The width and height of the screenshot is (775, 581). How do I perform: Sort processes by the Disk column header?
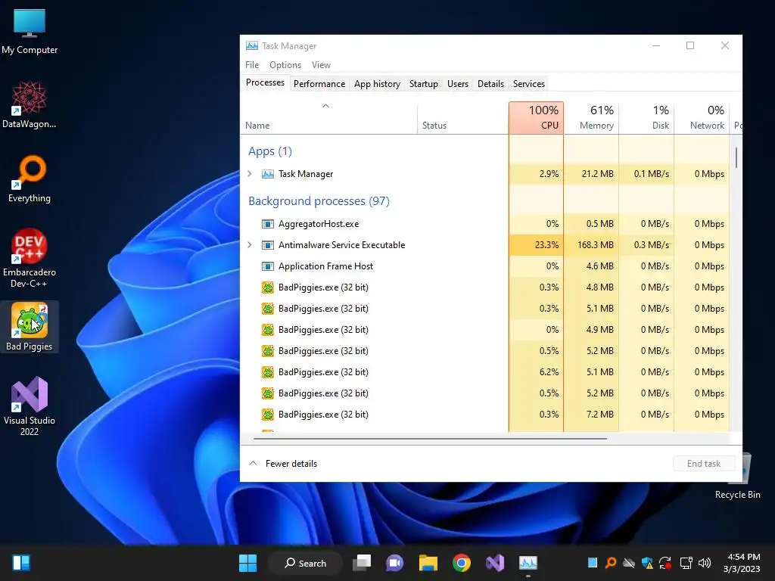pos(646,117)
